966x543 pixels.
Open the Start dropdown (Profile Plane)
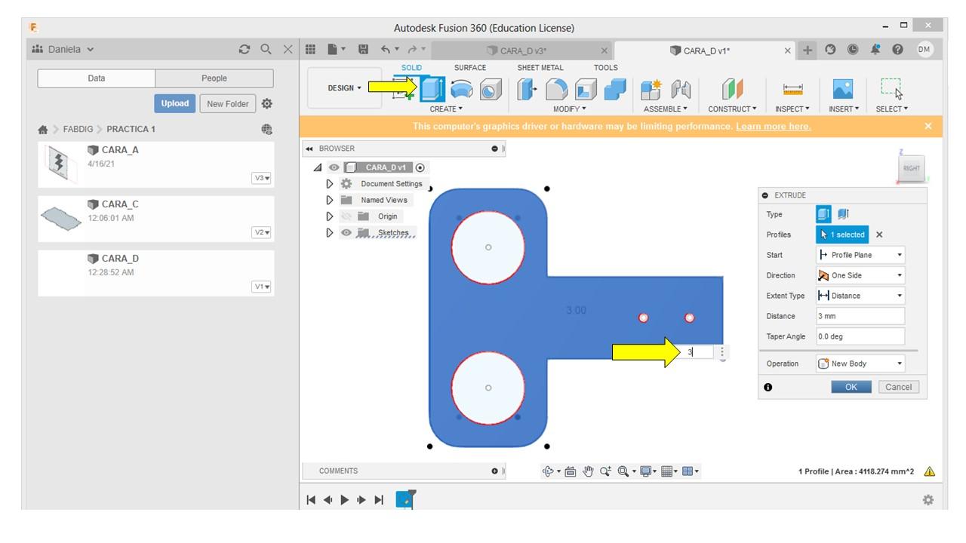[x=860, y=255]
